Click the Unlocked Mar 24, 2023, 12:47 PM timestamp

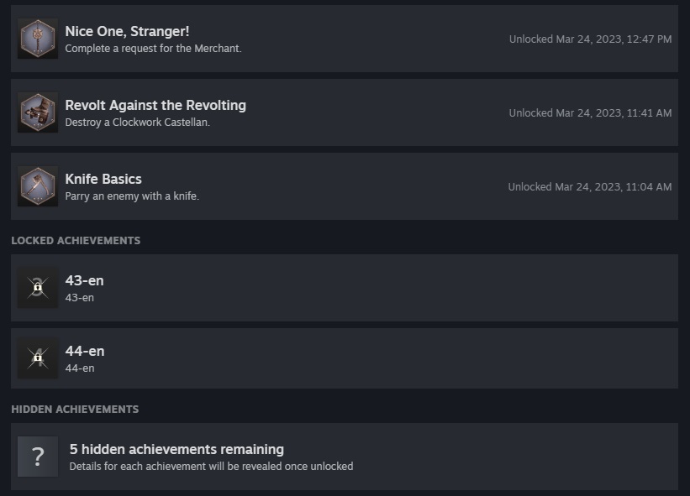[x=591, y=39]
